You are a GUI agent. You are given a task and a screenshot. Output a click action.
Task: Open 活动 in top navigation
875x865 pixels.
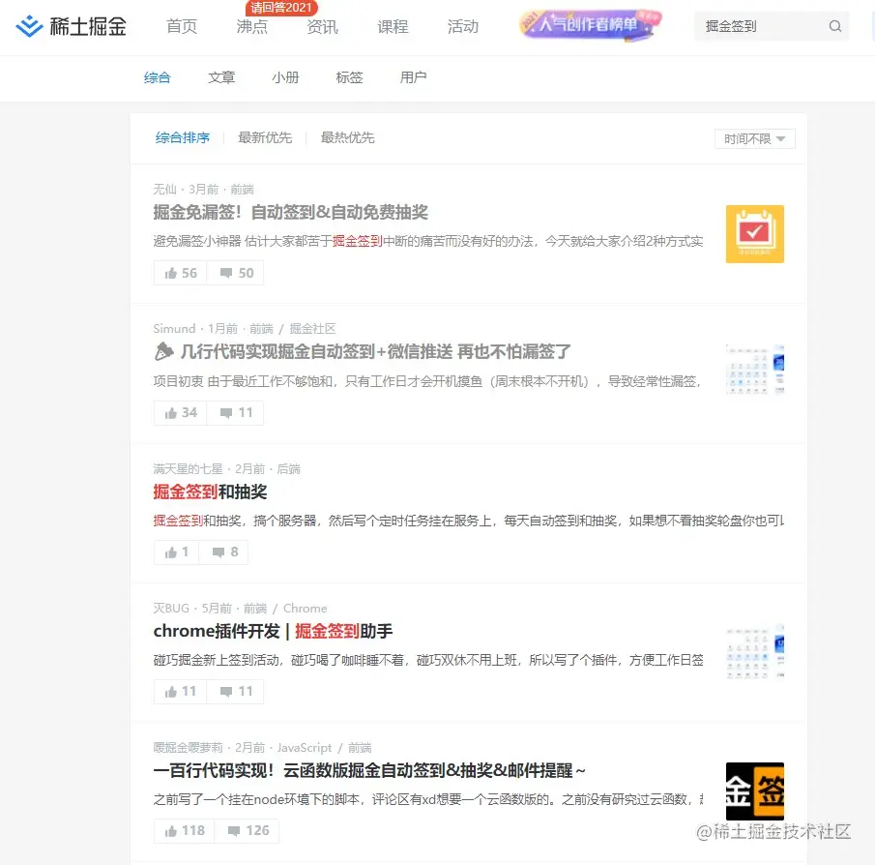tap(462, 26)
